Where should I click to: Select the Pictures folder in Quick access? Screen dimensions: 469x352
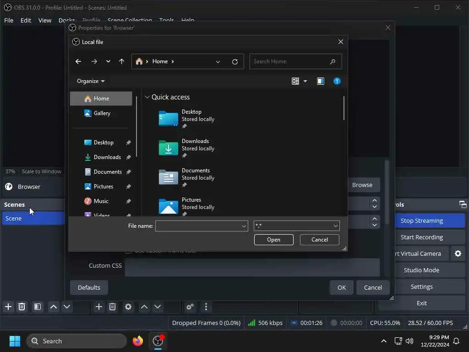(186, 206)
